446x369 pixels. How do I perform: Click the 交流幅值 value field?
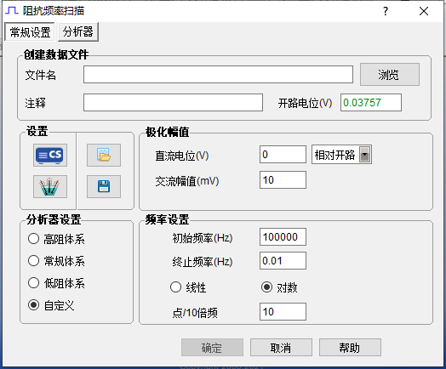(283, 179)
